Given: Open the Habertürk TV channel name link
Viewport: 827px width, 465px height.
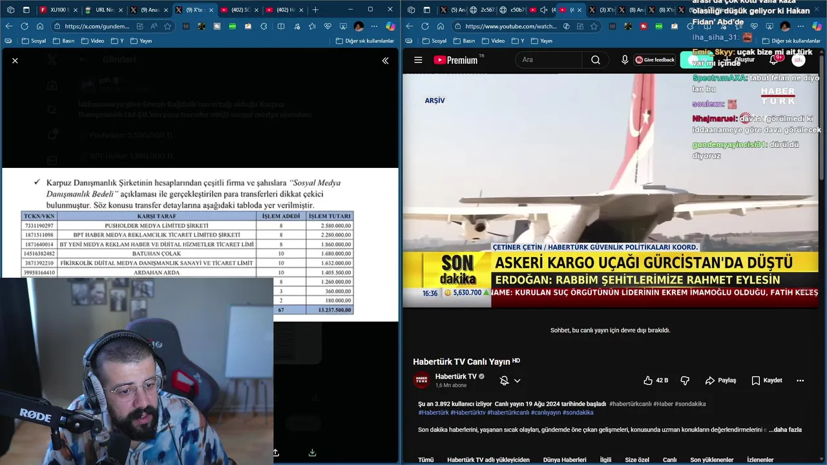Looking at the screenshot, I should pyautogui.click(x=456, y=377).
